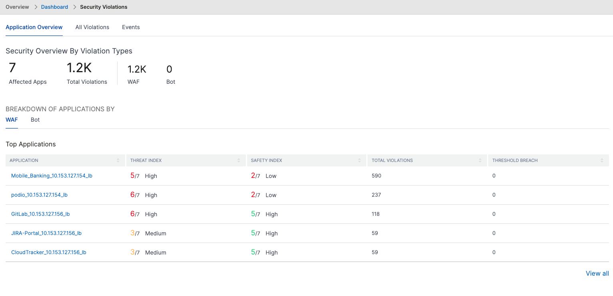
Task: Click JIRA-Portal threat index 3/7 Medium
Action: (148, 233)
